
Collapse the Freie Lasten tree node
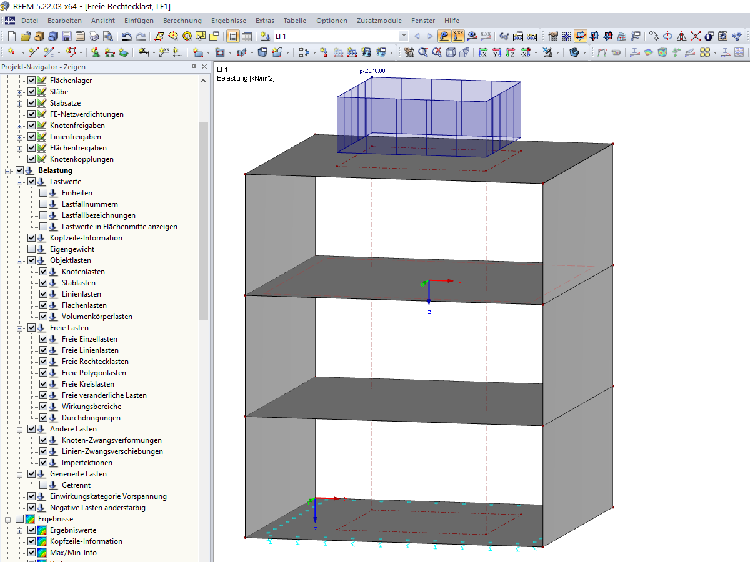[x=19, y=328]
